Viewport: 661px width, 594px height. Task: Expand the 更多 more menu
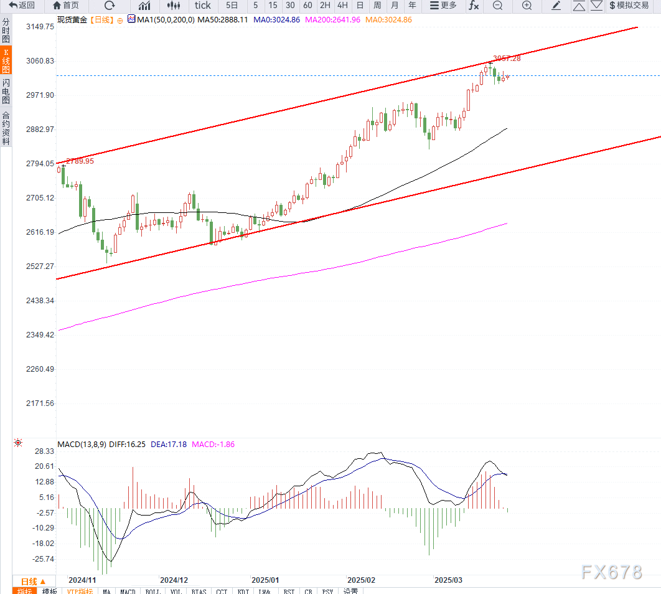click(x=443, y=6)
